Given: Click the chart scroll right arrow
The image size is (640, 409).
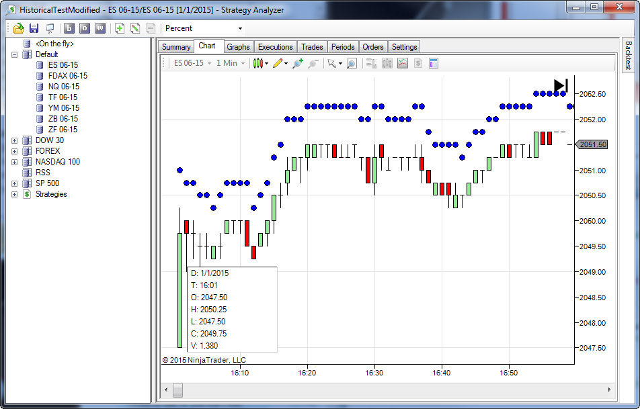Looking at the screenshot, I should coord(609,390).
